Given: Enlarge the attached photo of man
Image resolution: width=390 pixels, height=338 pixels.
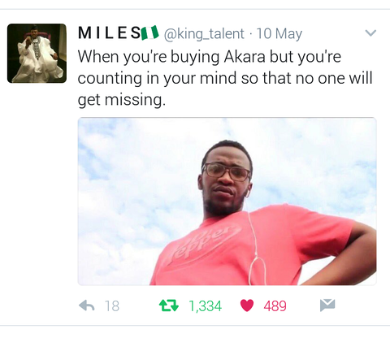Looking at the screenshot, I should coord(227,201).
